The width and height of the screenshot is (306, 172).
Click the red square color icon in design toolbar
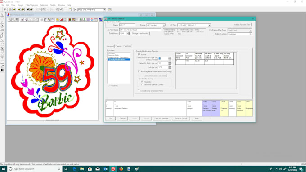click(70, 19)
